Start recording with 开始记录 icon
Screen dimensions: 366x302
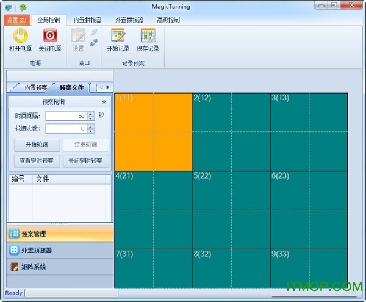pyautogui.click(x=118, y=35)
